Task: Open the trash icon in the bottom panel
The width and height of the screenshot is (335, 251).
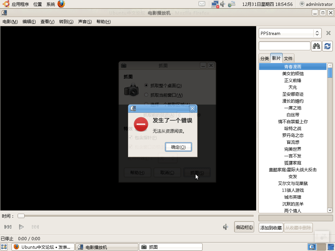Action: coord(331,247)
